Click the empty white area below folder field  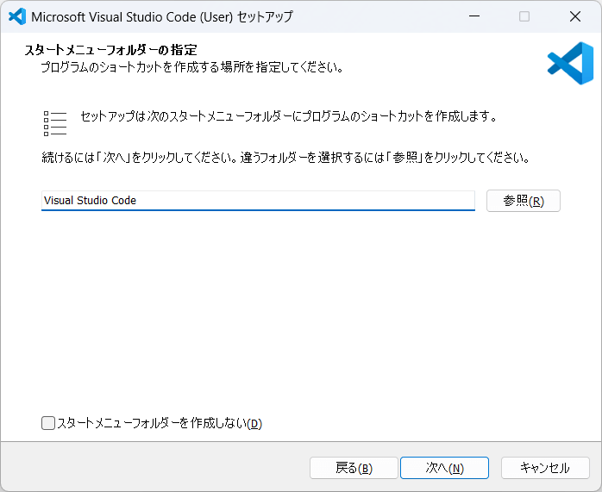click(x=300, y=310)
